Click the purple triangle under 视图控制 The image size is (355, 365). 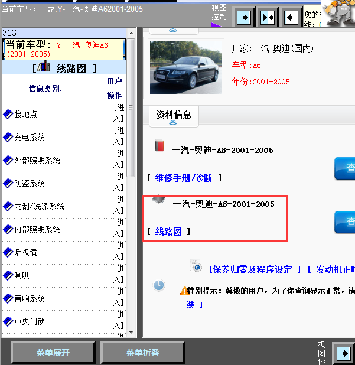tap(216, 24)
